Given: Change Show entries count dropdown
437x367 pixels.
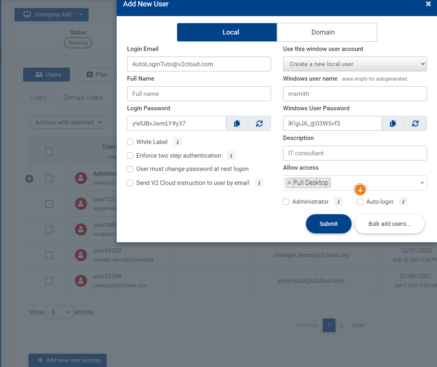Looking at the screenshot, I should pos(59,312).
